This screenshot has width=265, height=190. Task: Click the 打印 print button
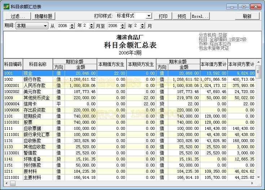[x=163, y=16]
